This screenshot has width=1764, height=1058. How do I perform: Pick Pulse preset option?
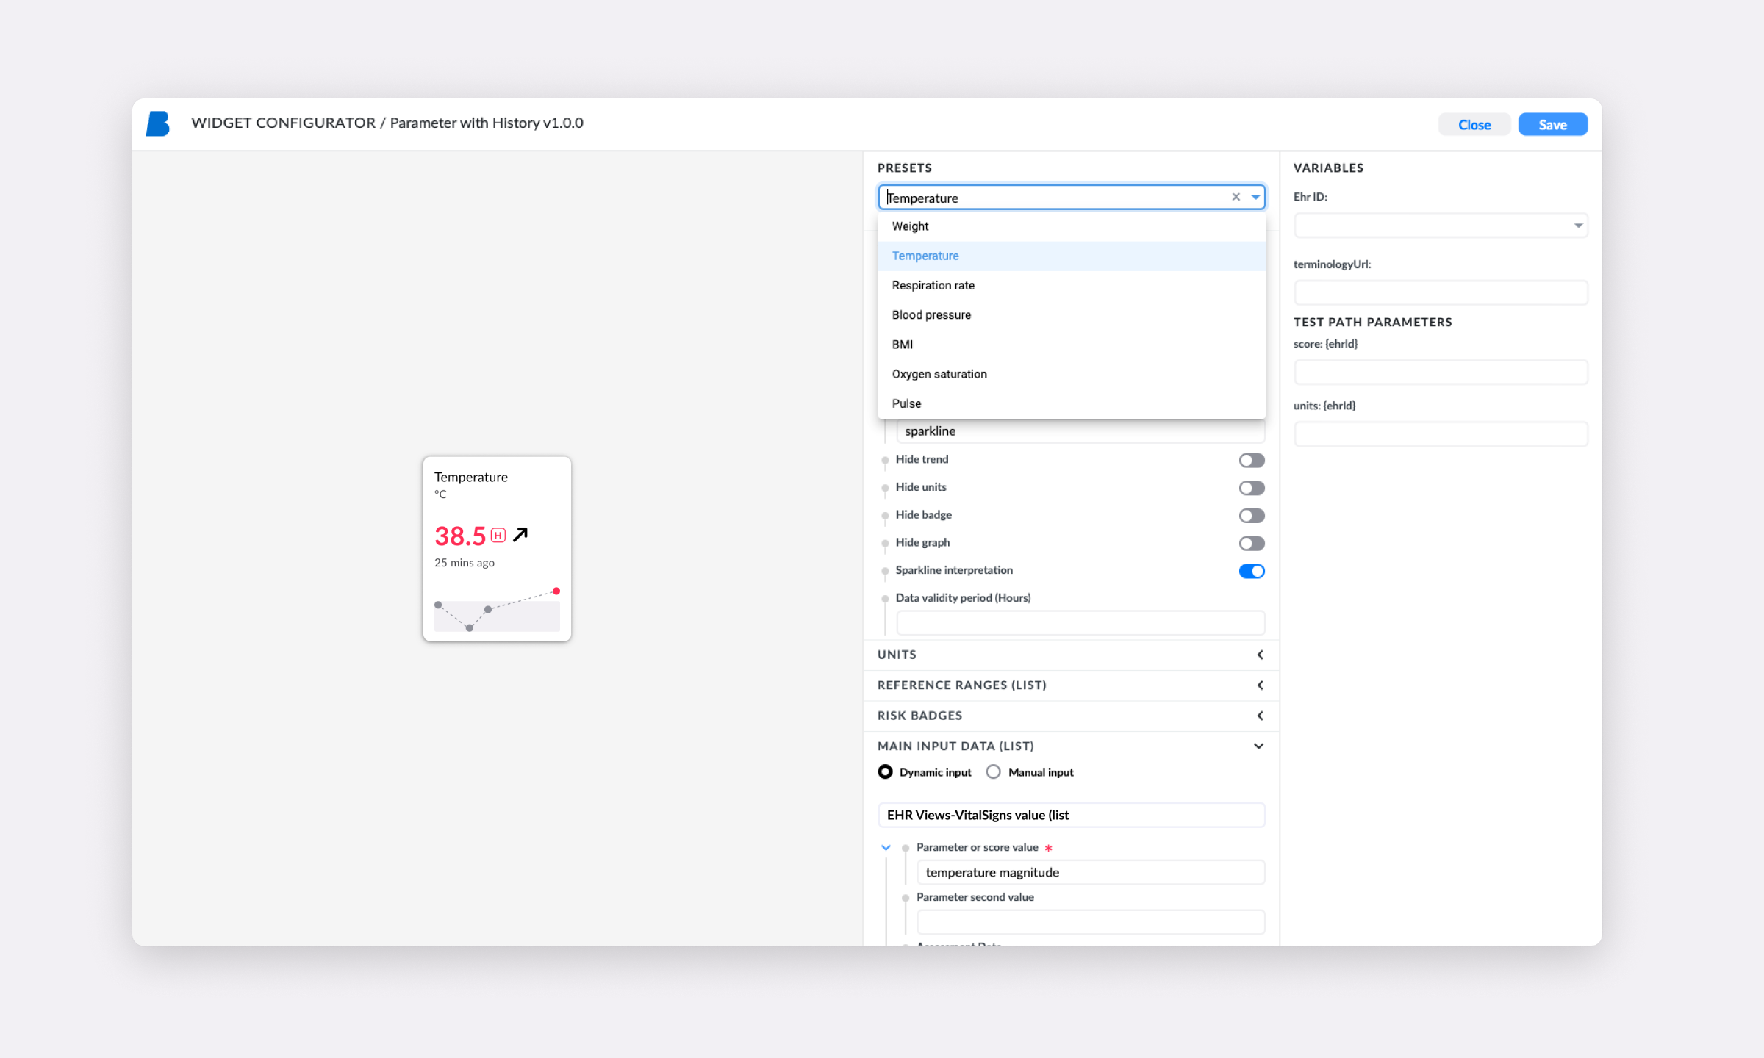(x=1072, y=403)
